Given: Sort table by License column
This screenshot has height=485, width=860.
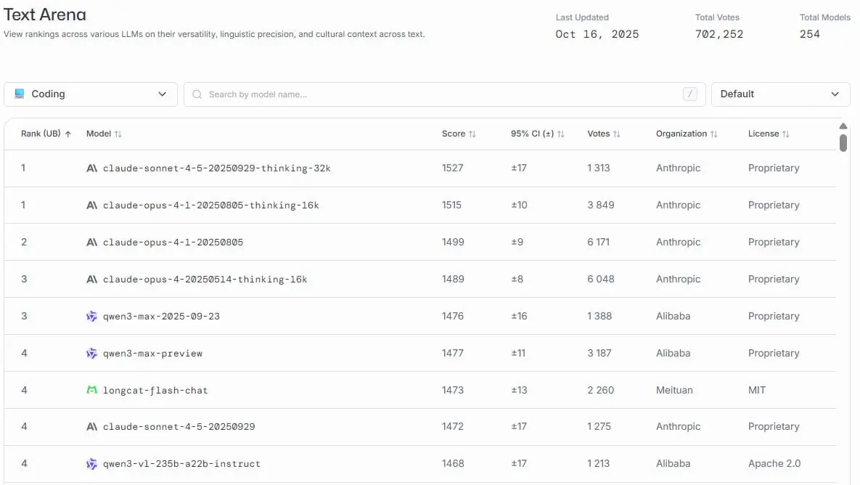Looking at the screenshot, I should tap(769, 134).
